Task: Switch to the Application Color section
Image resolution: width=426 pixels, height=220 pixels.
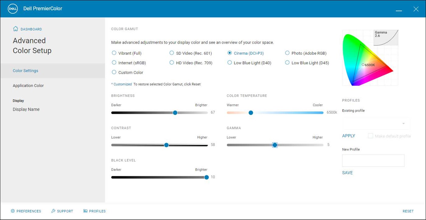Action: point(28,85)
